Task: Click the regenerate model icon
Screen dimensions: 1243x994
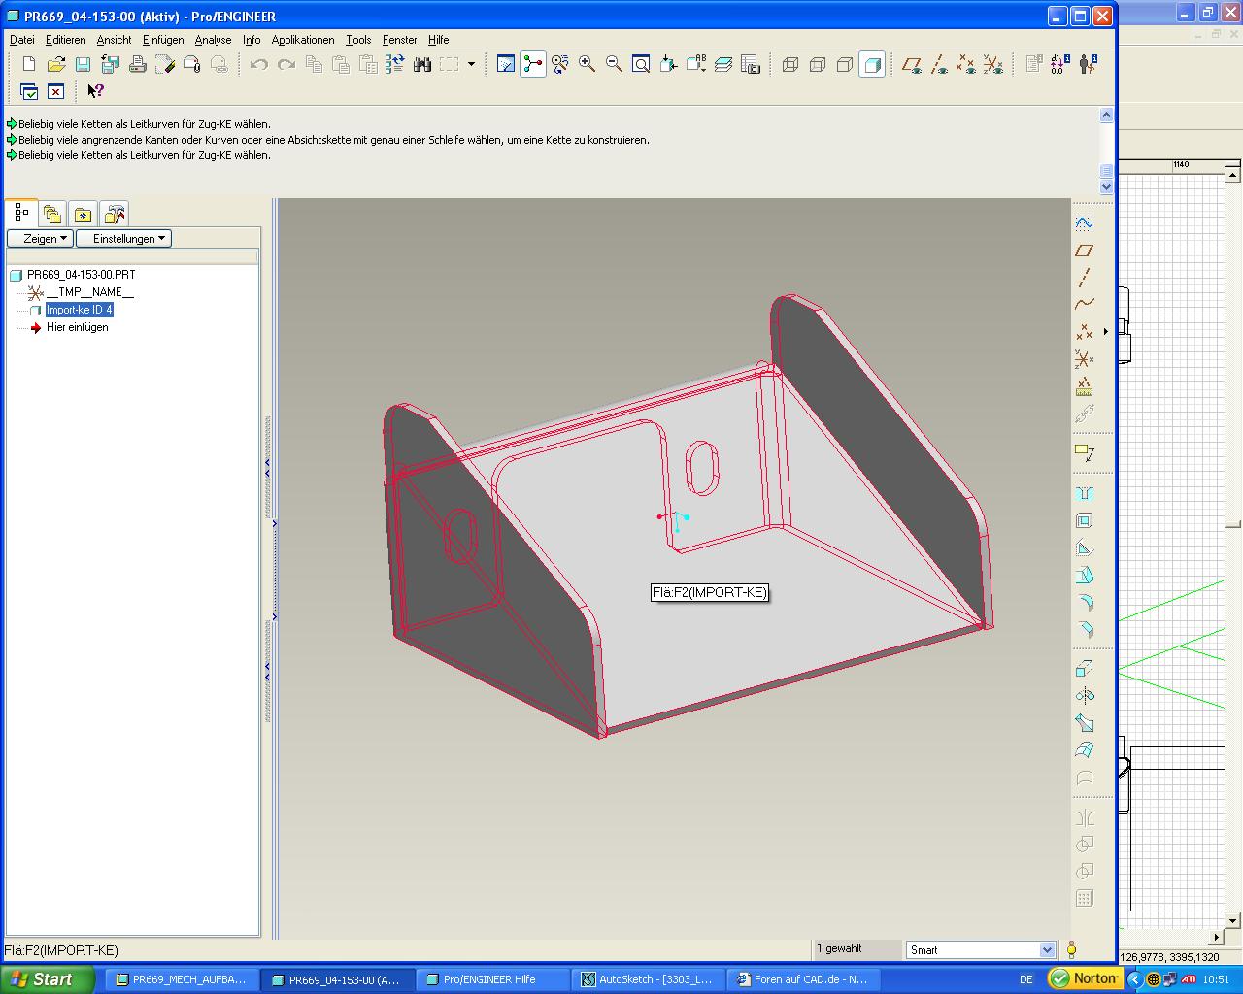Action: coord(394,64)
